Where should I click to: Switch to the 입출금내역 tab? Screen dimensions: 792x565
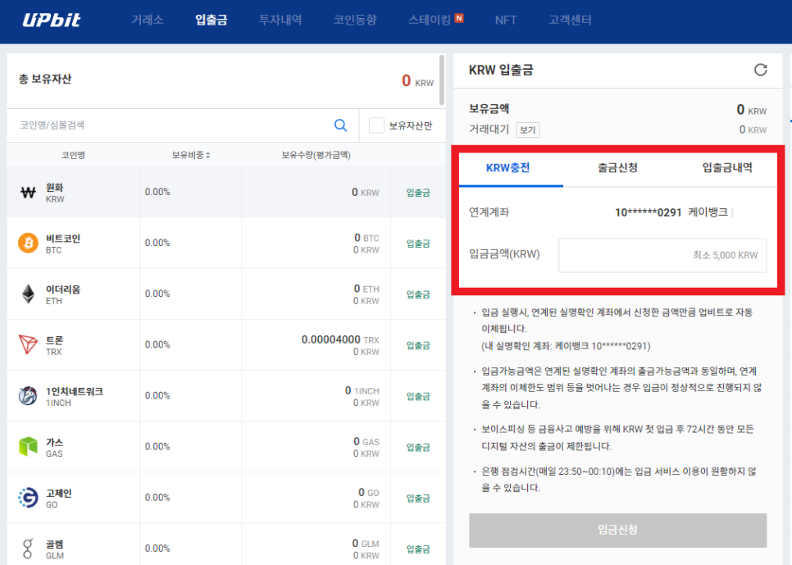727,168
